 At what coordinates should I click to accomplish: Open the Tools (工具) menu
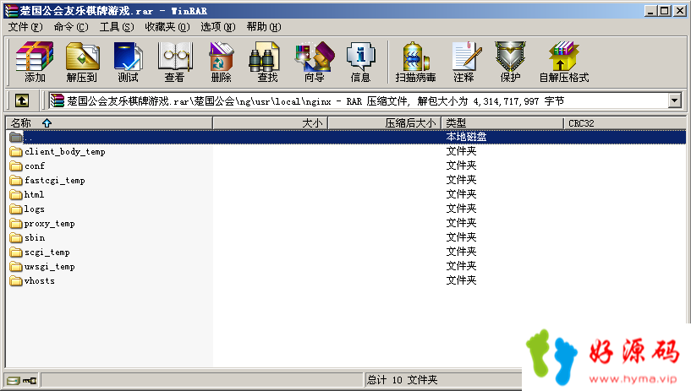(117, 27)
